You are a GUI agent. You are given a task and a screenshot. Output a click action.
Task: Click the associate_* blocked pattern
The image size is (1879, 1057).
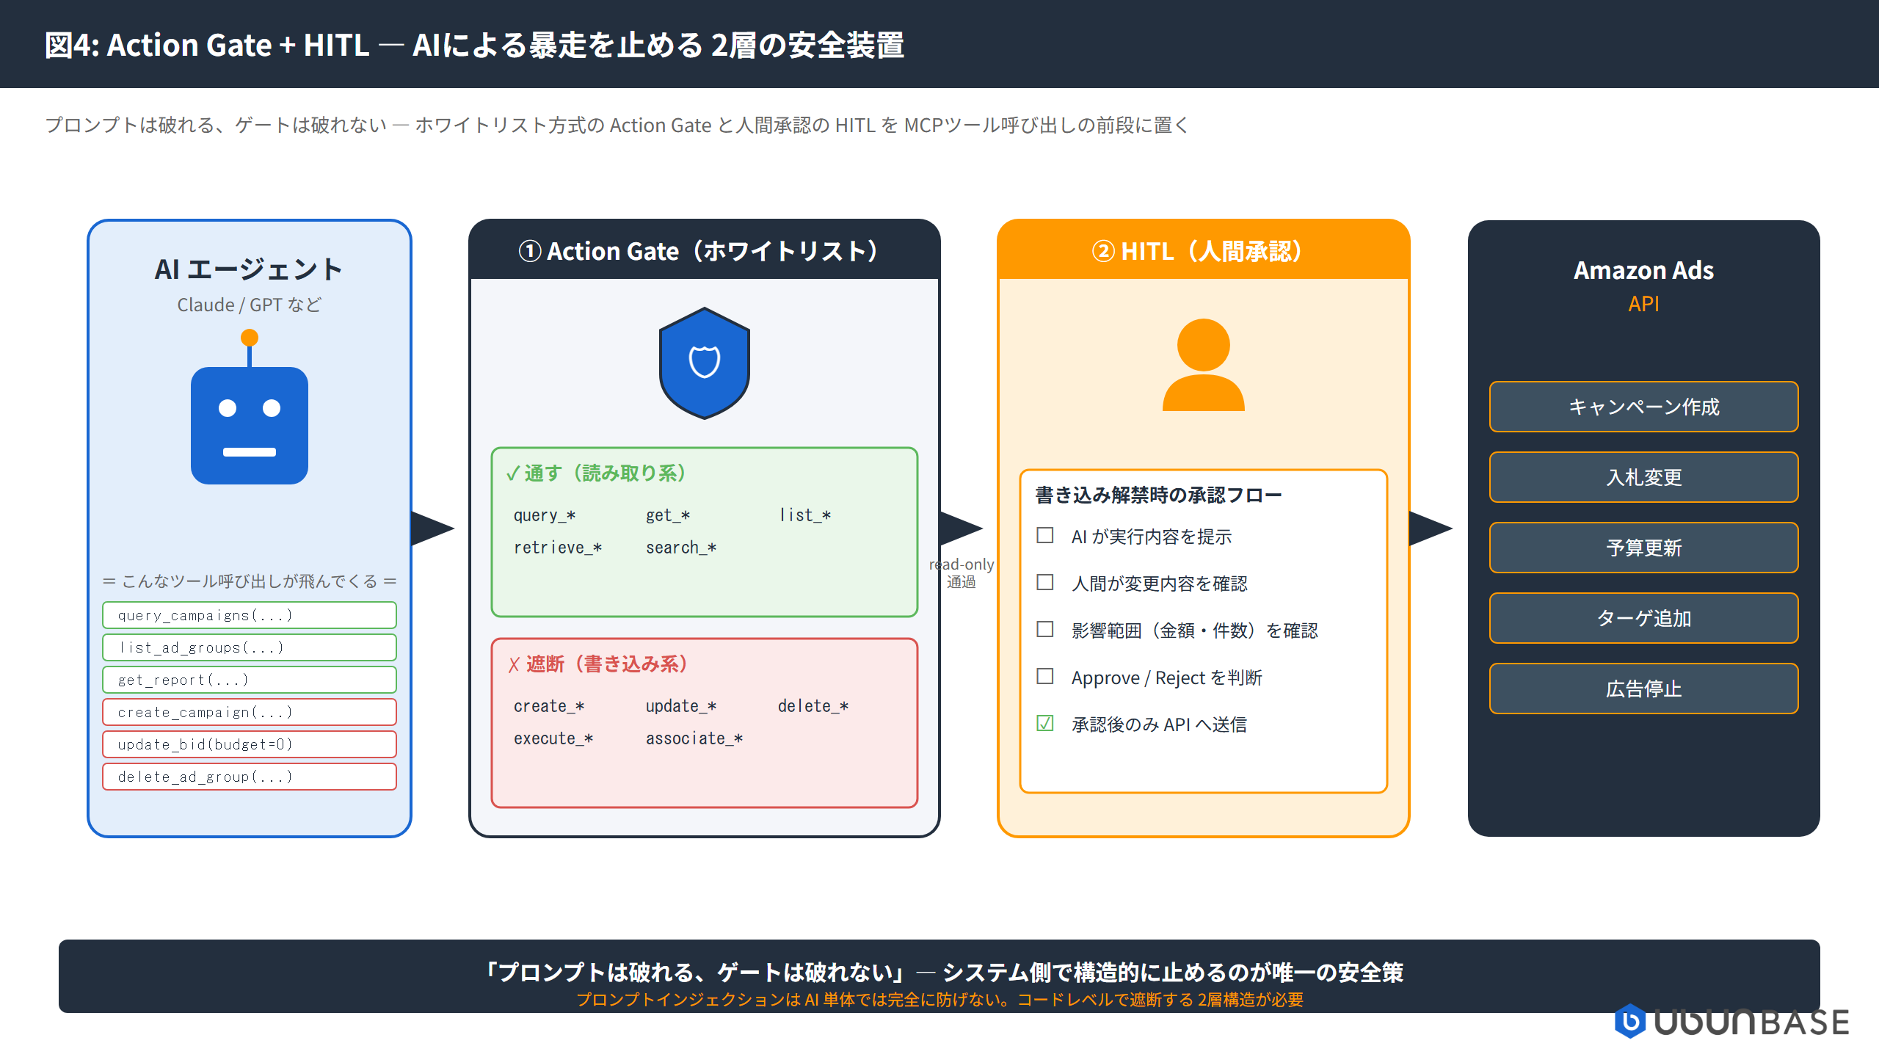(694, 738)
